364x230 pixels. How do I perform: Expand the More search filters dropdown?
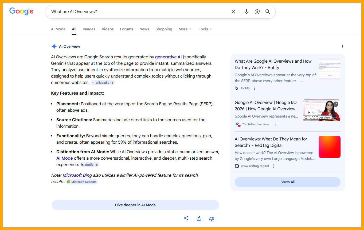click(x=185, y=29)
